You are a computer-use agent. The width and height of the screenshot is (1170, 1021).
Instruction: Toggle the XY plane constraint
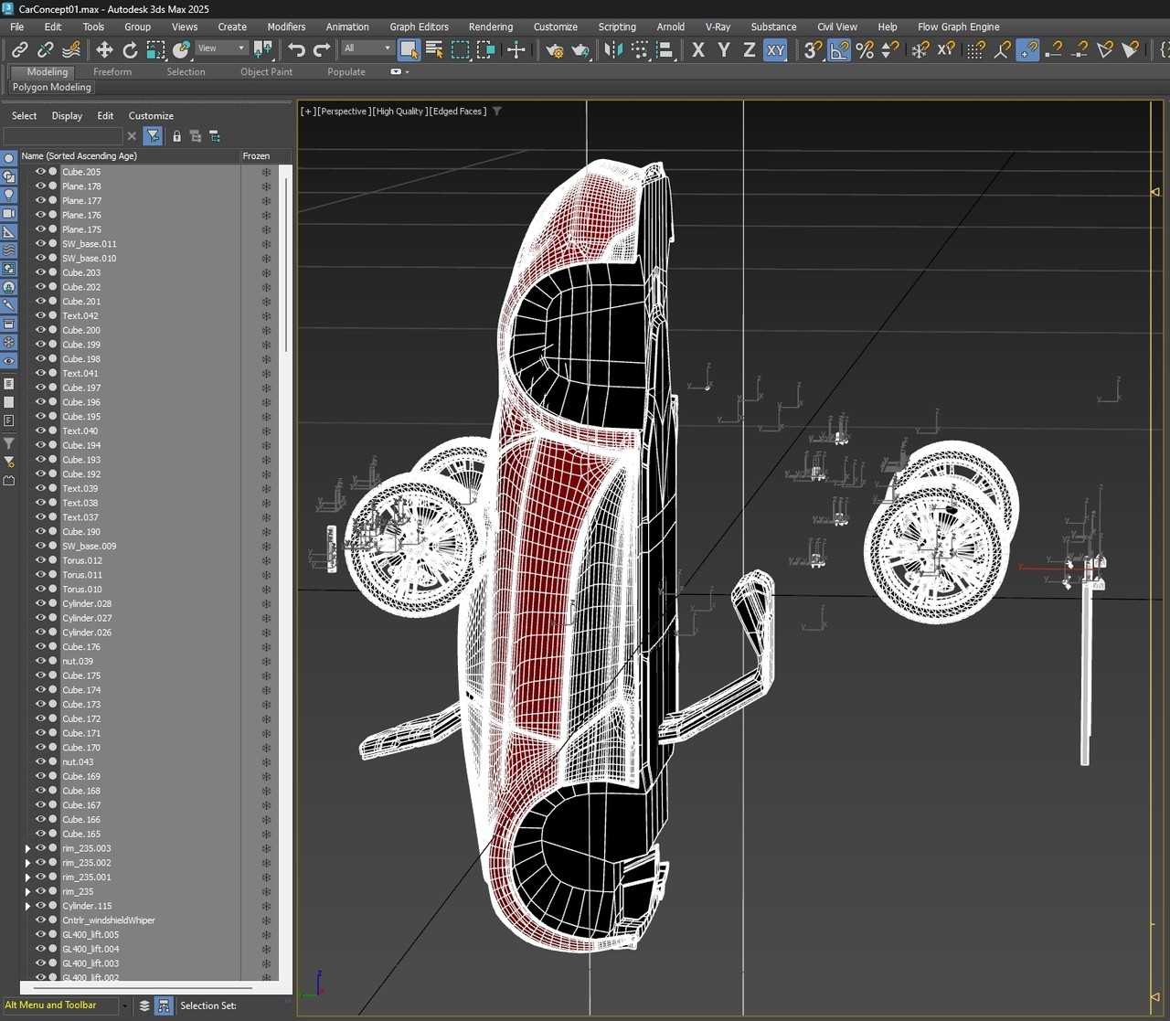(x=775, y=49)
